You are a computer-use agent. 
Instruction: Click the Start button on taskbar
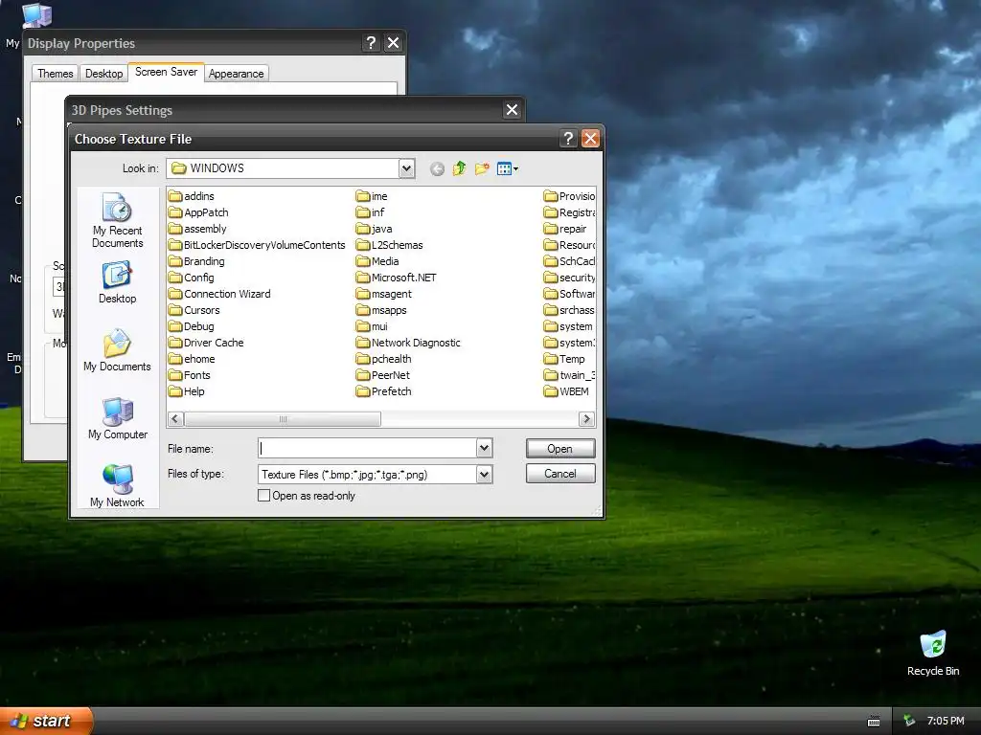point(46,721)
